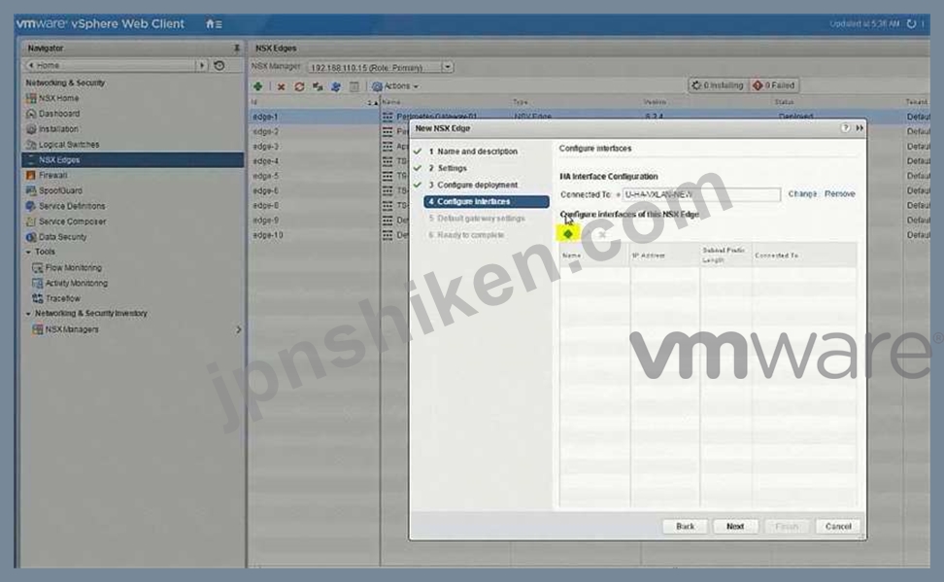Open NSX Managers inventory item

click(x=65, y=329)
